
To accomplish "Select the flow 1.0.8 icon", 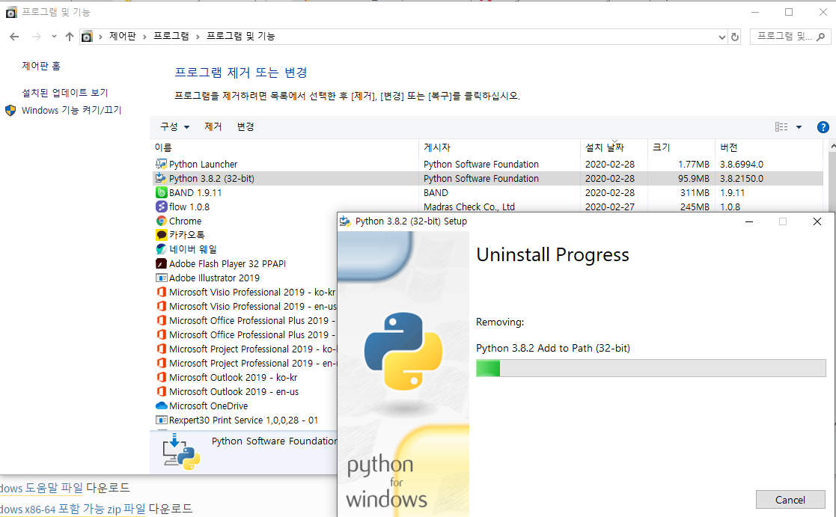I will pyautogui.click(x=161, y=207).
